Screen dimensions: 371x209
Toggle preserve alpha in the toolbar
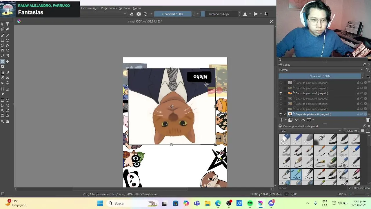coord(139,14)
